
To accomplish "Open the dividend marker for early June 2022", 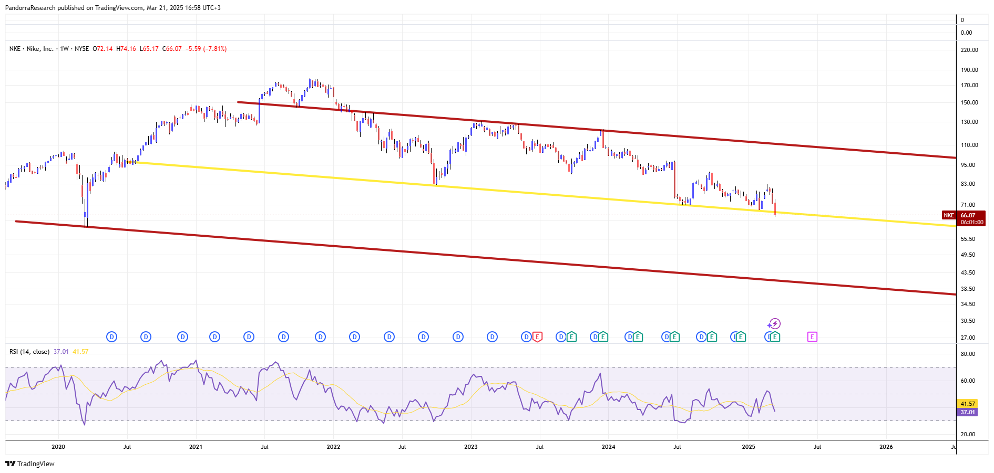I will tap(389, 337).
